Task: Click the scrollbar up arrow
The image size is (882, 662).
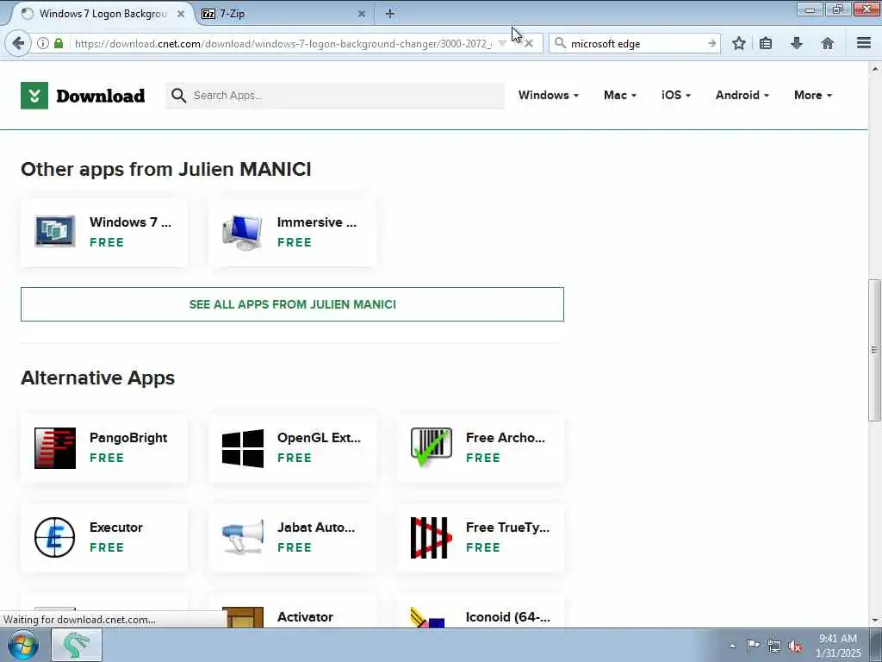Action: [x=875, y=69]
